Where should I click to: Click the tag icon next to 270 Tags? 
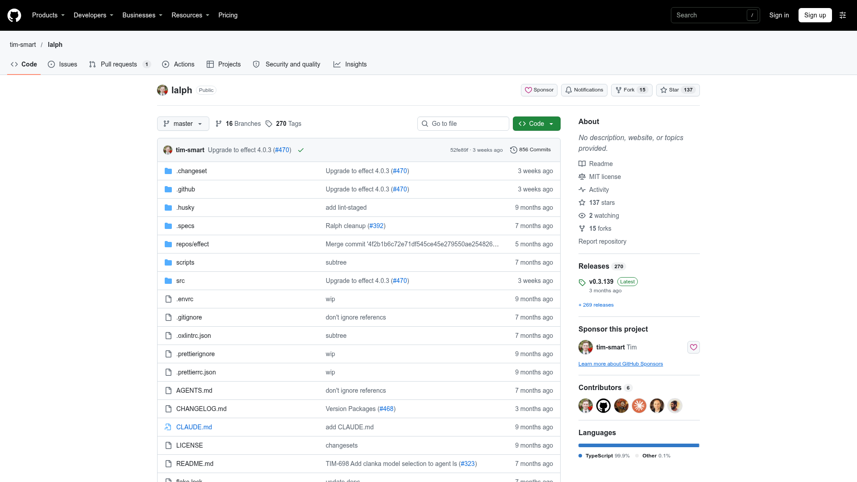point(269,124)
